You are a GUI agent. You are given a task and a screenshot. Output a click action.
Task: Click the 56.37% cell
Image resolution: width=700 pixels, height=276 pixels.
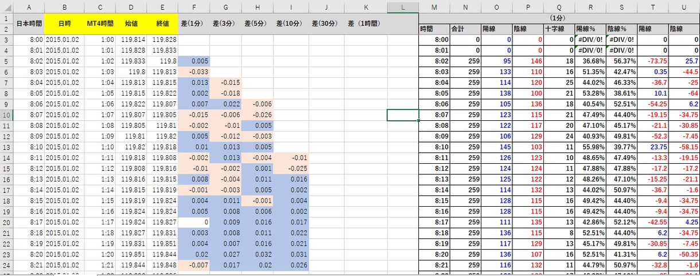tap(621, 60)
